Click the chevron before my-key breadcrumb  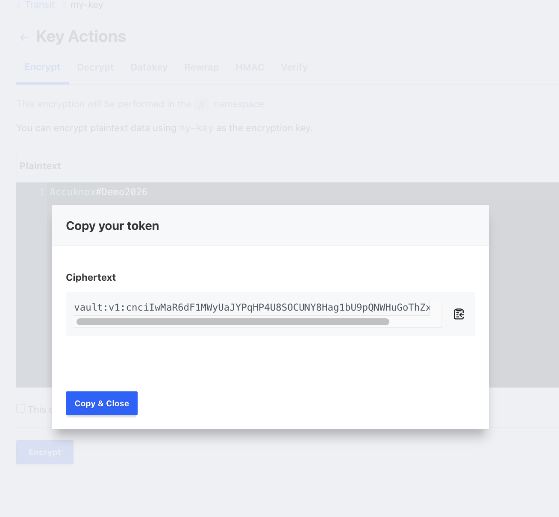(65, 5)
